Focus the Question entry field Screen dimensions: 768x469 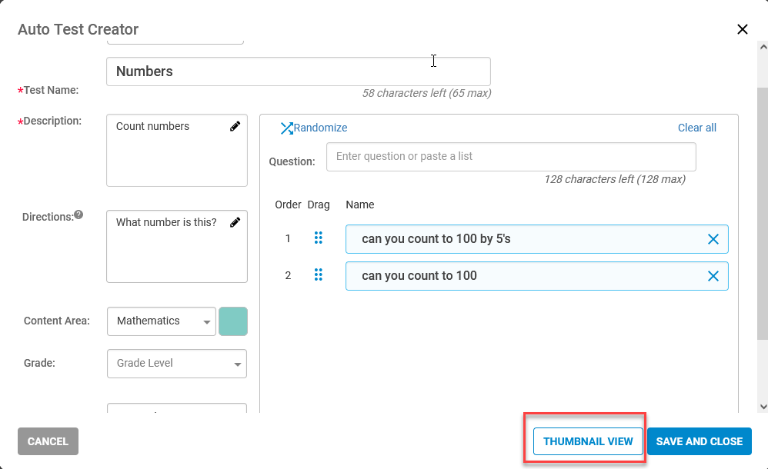(511, 157)
